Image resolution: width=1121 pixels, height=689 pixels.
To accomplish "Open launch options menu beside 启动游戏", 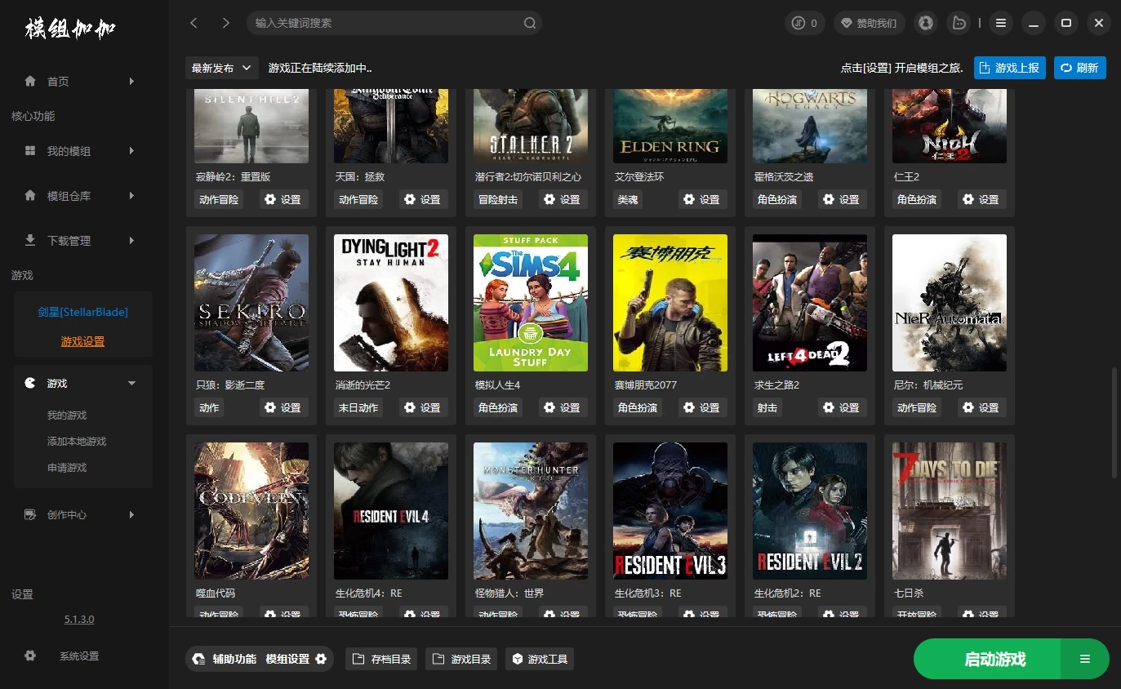I will (1084, 659).
